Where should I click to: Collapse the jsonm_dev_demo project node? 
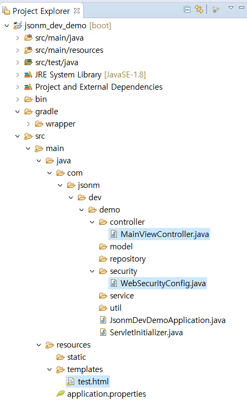(x=7, y=26)
